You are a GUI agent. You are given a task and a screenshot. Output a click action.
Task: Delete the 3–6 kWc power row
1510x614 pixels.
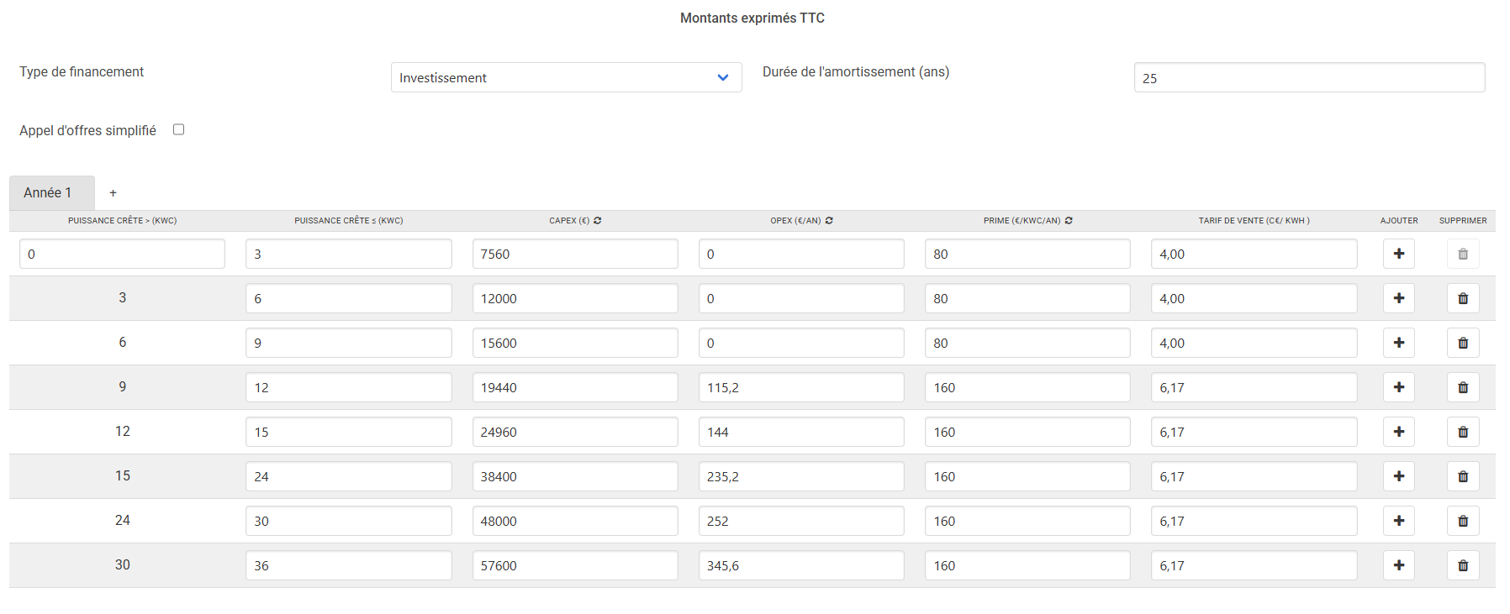[1462, 298]
